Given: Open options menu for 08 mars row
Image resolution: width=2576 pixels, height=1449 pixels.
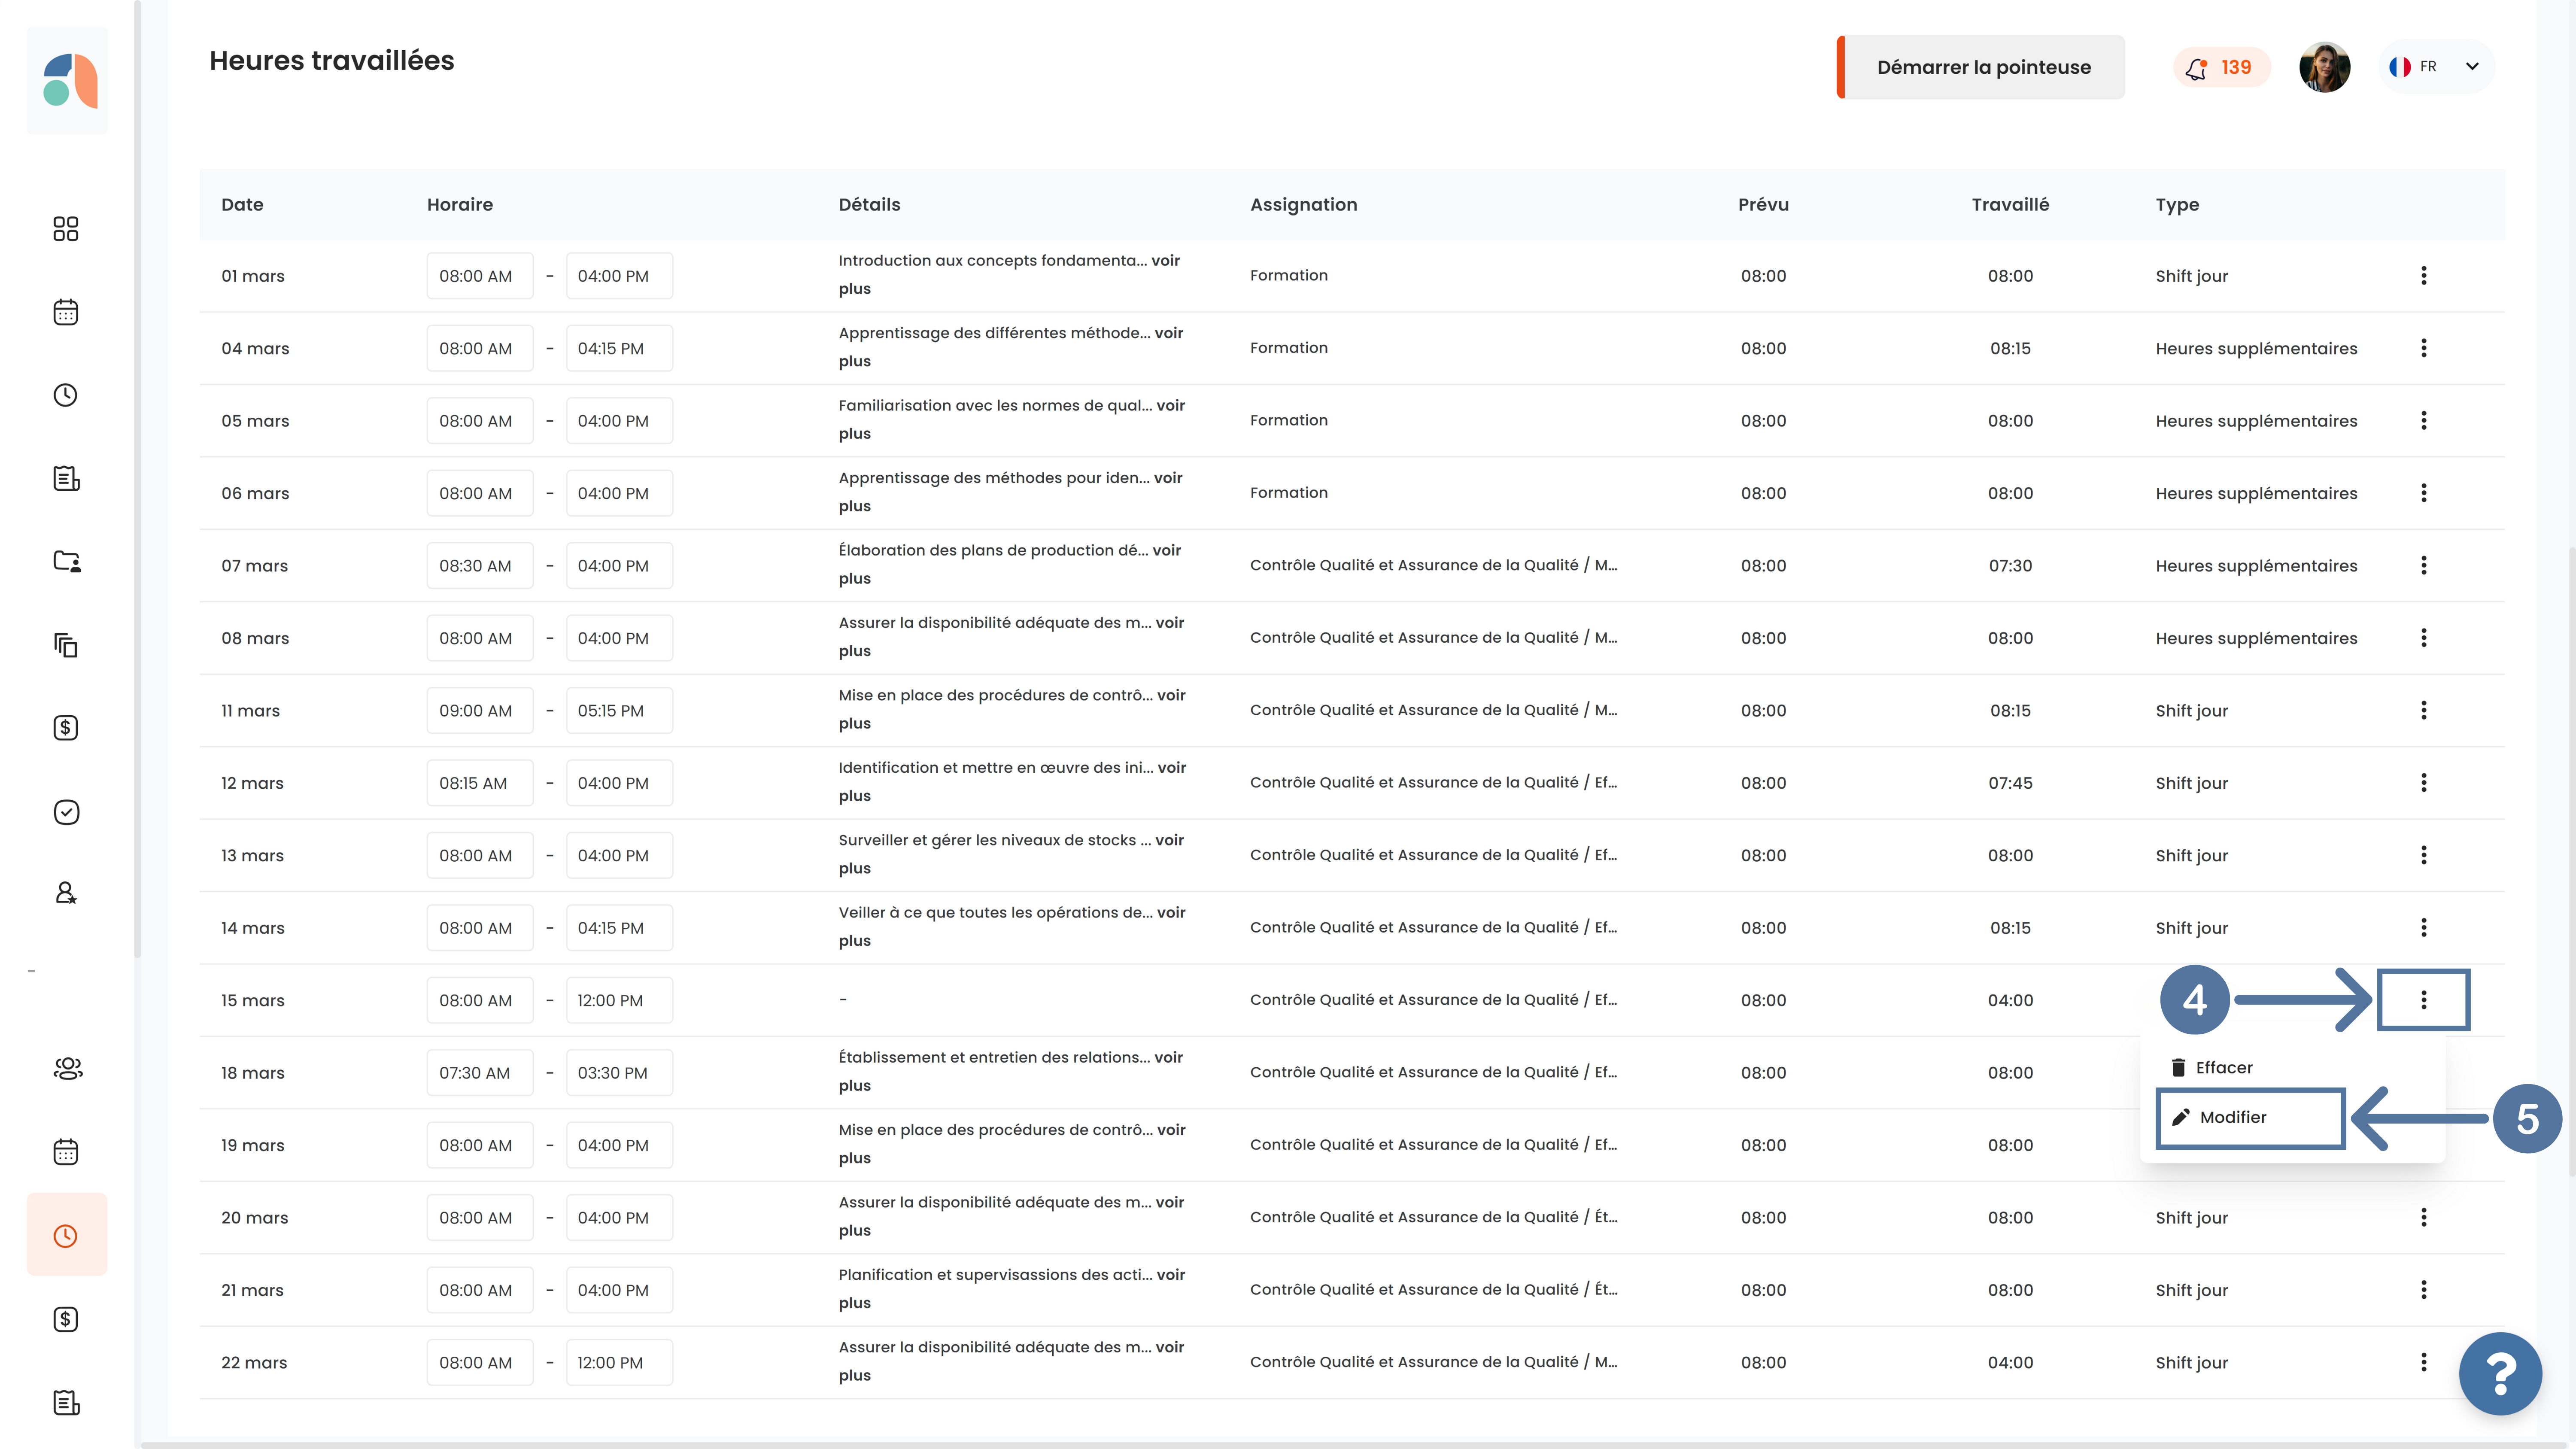Looking at the screenshot, I should tap(2423, 638).
